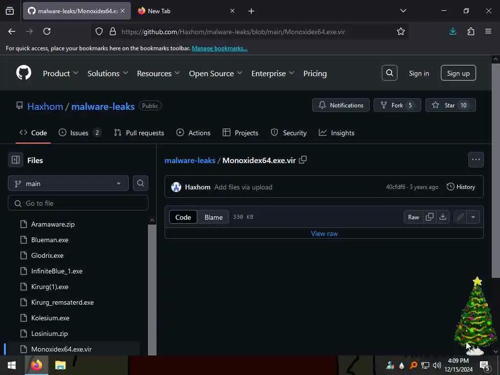The image size is (500, 375).
Task: Open the Firefox extensions puzzle icon
Action: tap(471, 31)
